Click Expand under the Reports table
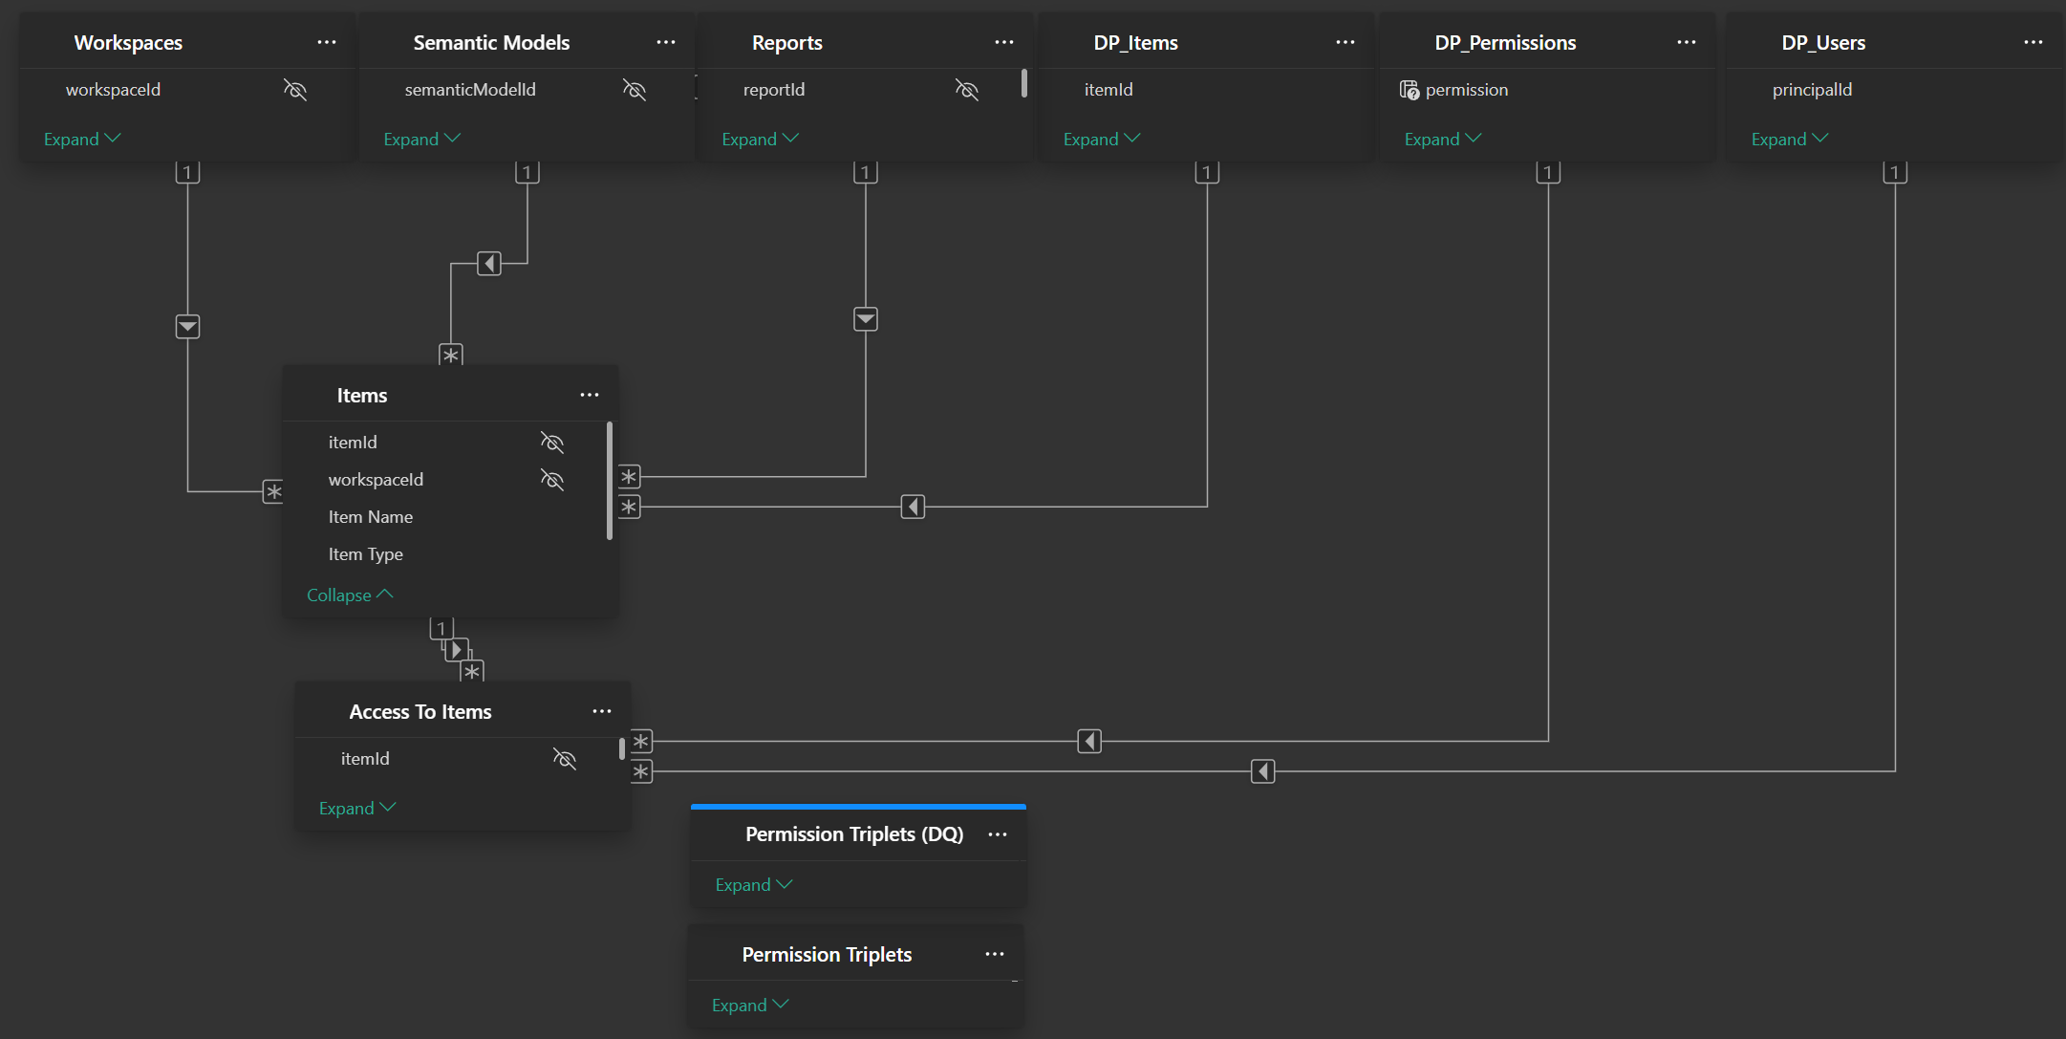2066x1039 pixels. coord(760,139)
